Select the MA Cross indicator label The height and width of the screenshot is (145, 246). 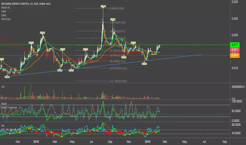tap(6, 19)
